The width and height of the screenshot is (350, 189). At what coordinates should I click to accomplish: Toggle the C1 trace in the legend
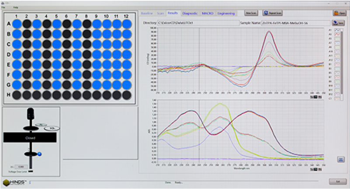337,98
